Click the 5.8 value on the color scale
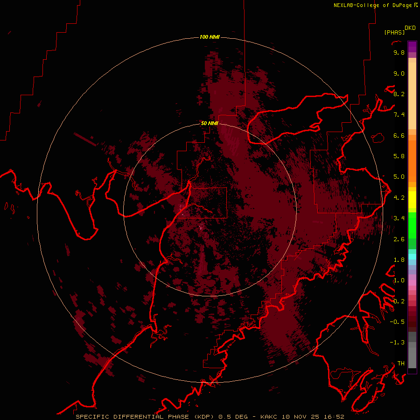The image size is (420, 420). click(x=399, y=156)
